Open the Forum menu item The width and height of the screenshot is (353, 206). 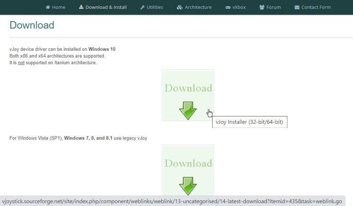coord(270,7)
